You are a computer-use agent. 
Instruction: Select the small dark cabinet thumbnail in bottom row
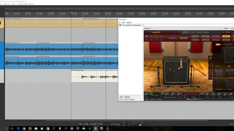[218, 84]
